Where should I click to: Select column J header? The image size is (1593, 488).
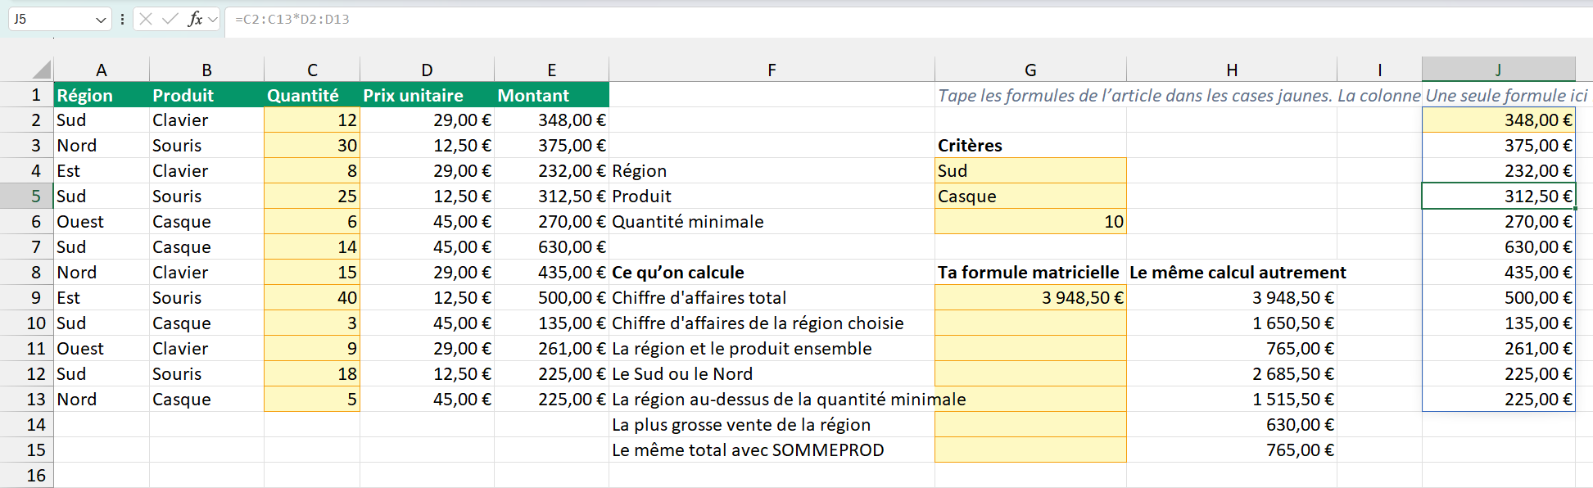point(1498,70)
